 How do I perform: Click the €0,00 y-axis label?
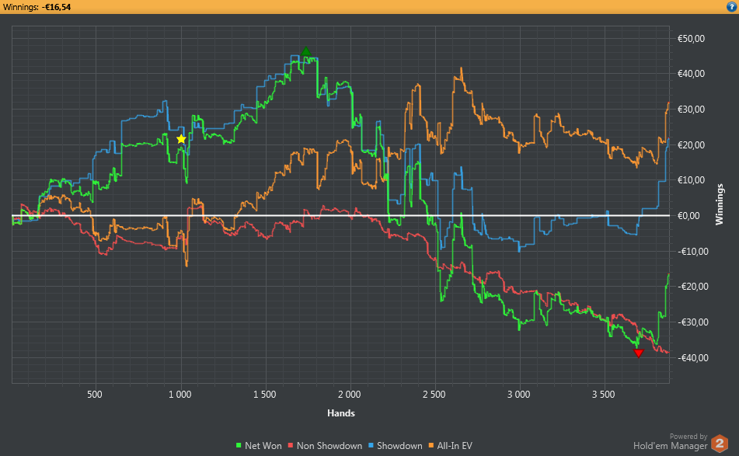click(x=688, y=216)
